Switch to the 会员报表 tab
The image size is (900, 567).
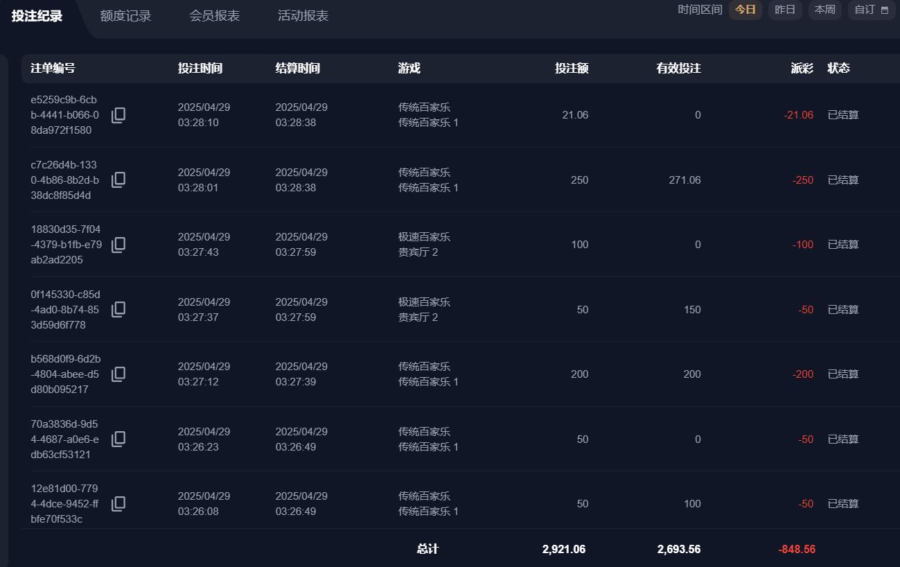coord(214,16)
